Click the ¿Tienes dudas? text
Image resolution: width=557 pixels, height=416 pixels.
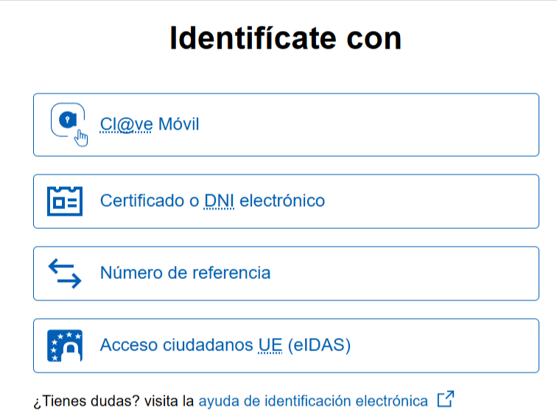pos(86,401)
